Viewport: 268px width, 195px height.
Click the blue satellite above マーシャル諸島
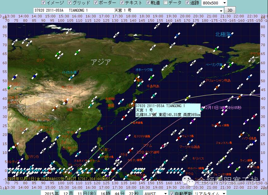190,142
